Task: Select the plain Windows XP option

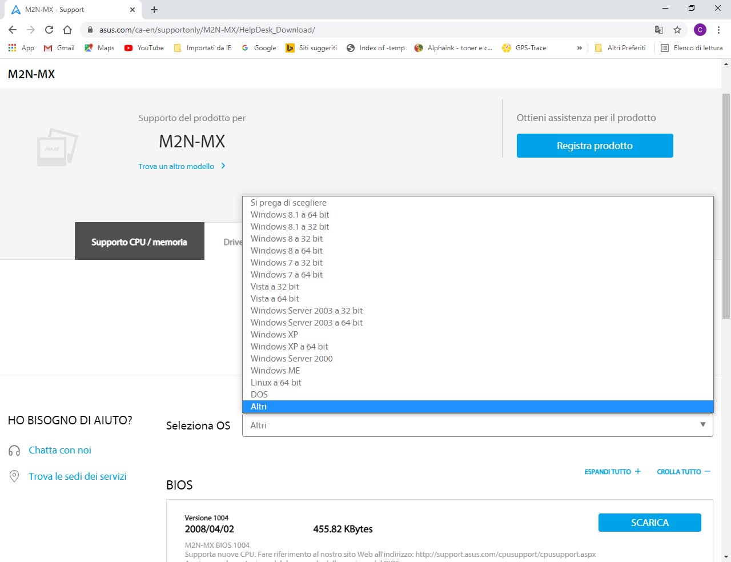Action: point(477,335)
